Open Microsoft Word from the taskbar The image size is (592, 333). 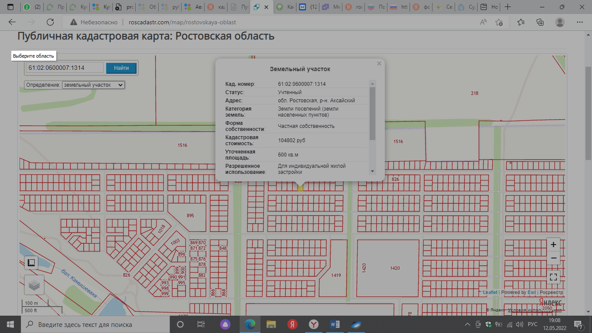335,324
